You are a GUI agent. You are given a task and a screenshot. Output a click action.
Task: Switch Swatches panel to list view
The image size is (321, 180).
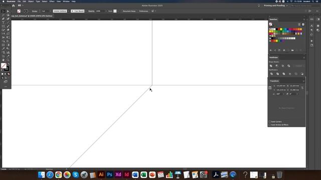(299, 24)
